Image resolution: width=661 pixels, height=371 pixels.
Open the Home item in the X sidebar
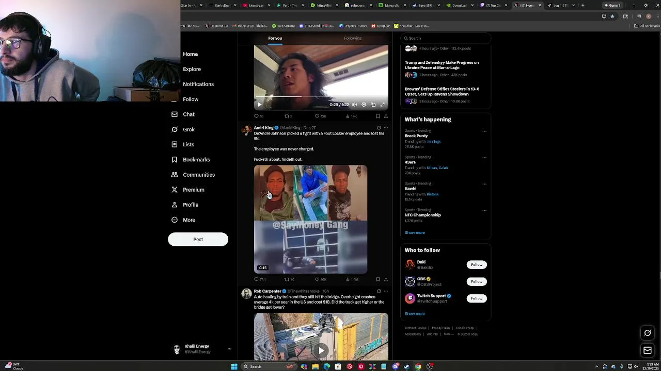point(190,54)
